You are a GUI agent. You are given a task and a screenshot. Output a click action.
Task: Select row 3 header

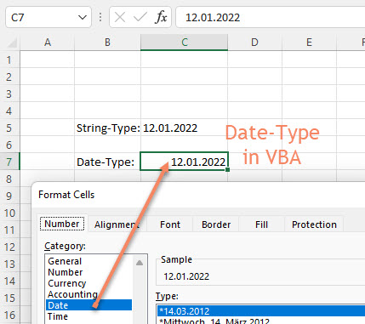pyautogui.click(x=9, y=94)
